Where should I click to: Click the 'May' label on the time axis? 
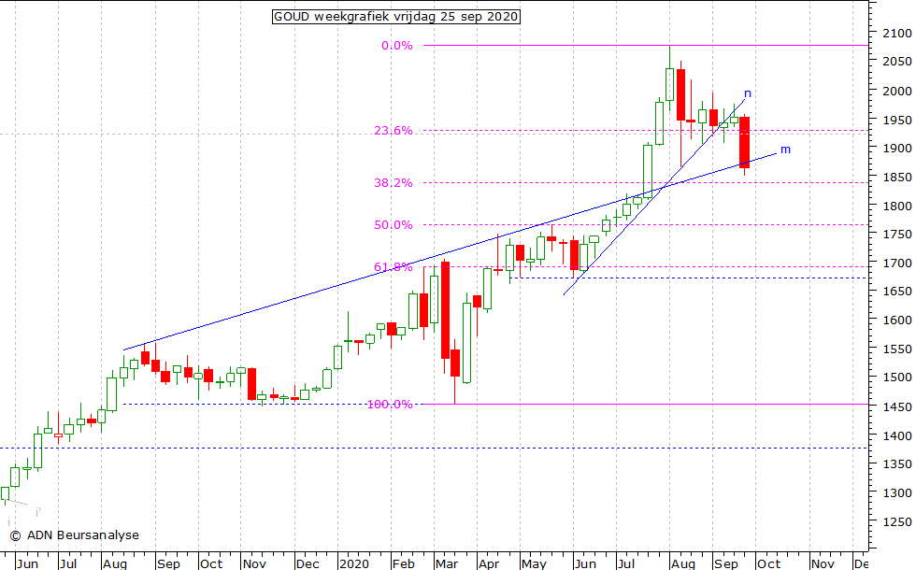point(534,563)
